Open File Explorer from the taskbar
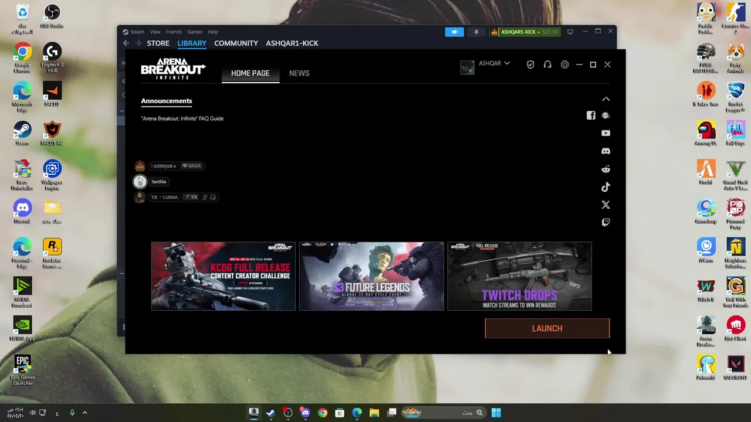 [374, 413]
